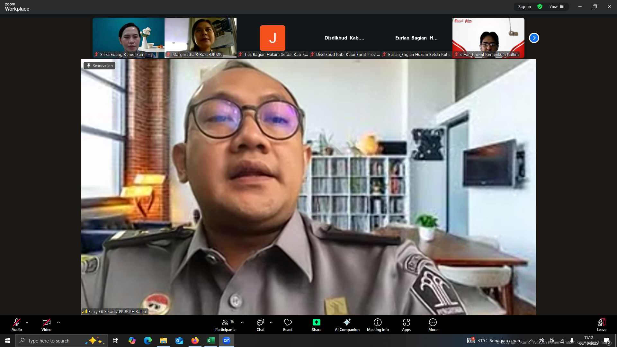
Task: Open the React emoji menu
Action: (x=288, y=325)
